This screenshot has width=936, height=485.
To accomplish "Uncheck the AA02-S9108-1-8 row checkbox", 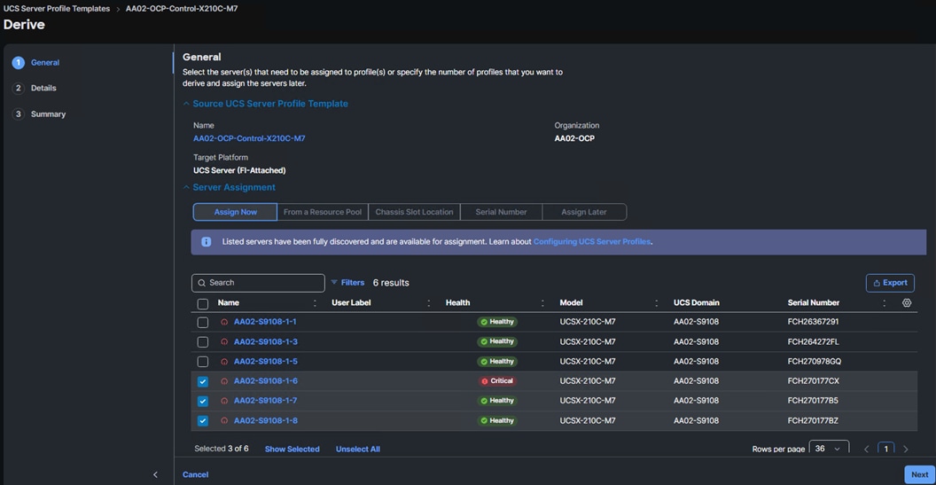I will click(203, 420).
